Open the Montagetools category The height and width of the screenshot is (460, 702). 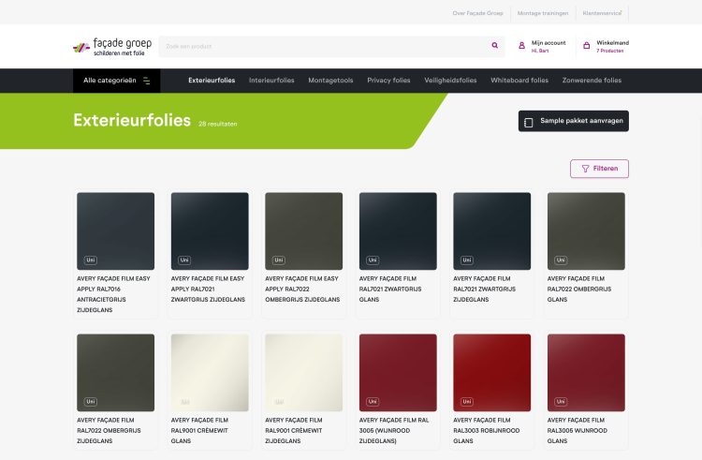click(330, 81)
